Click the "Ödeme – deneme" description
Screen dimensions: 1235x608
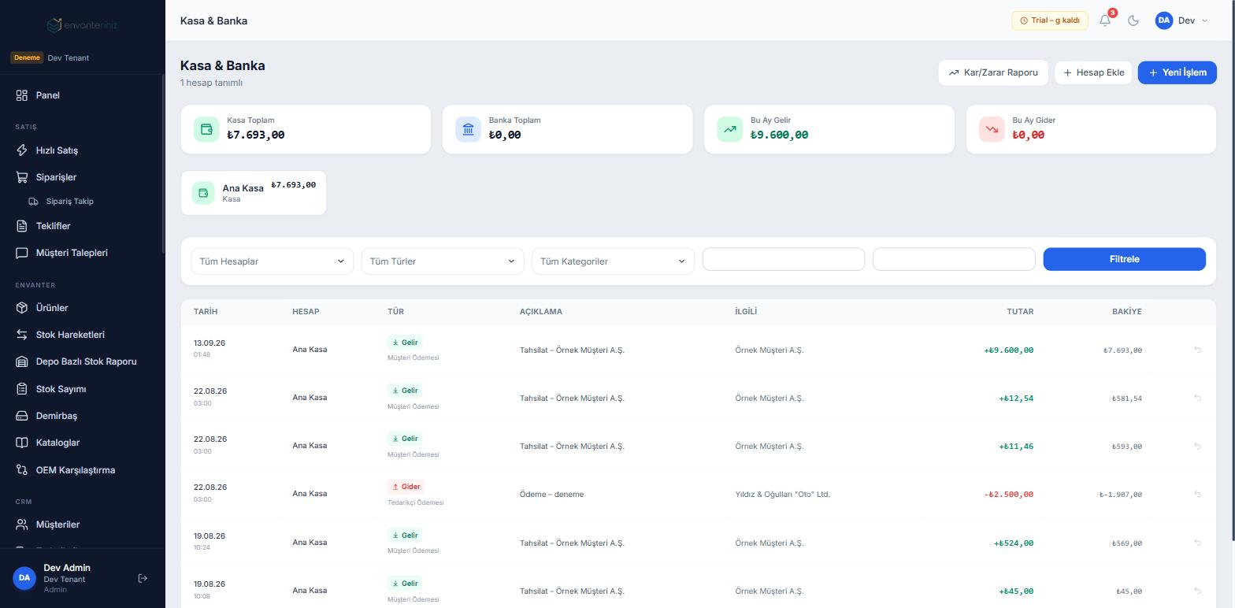click(x=551, y=495)
